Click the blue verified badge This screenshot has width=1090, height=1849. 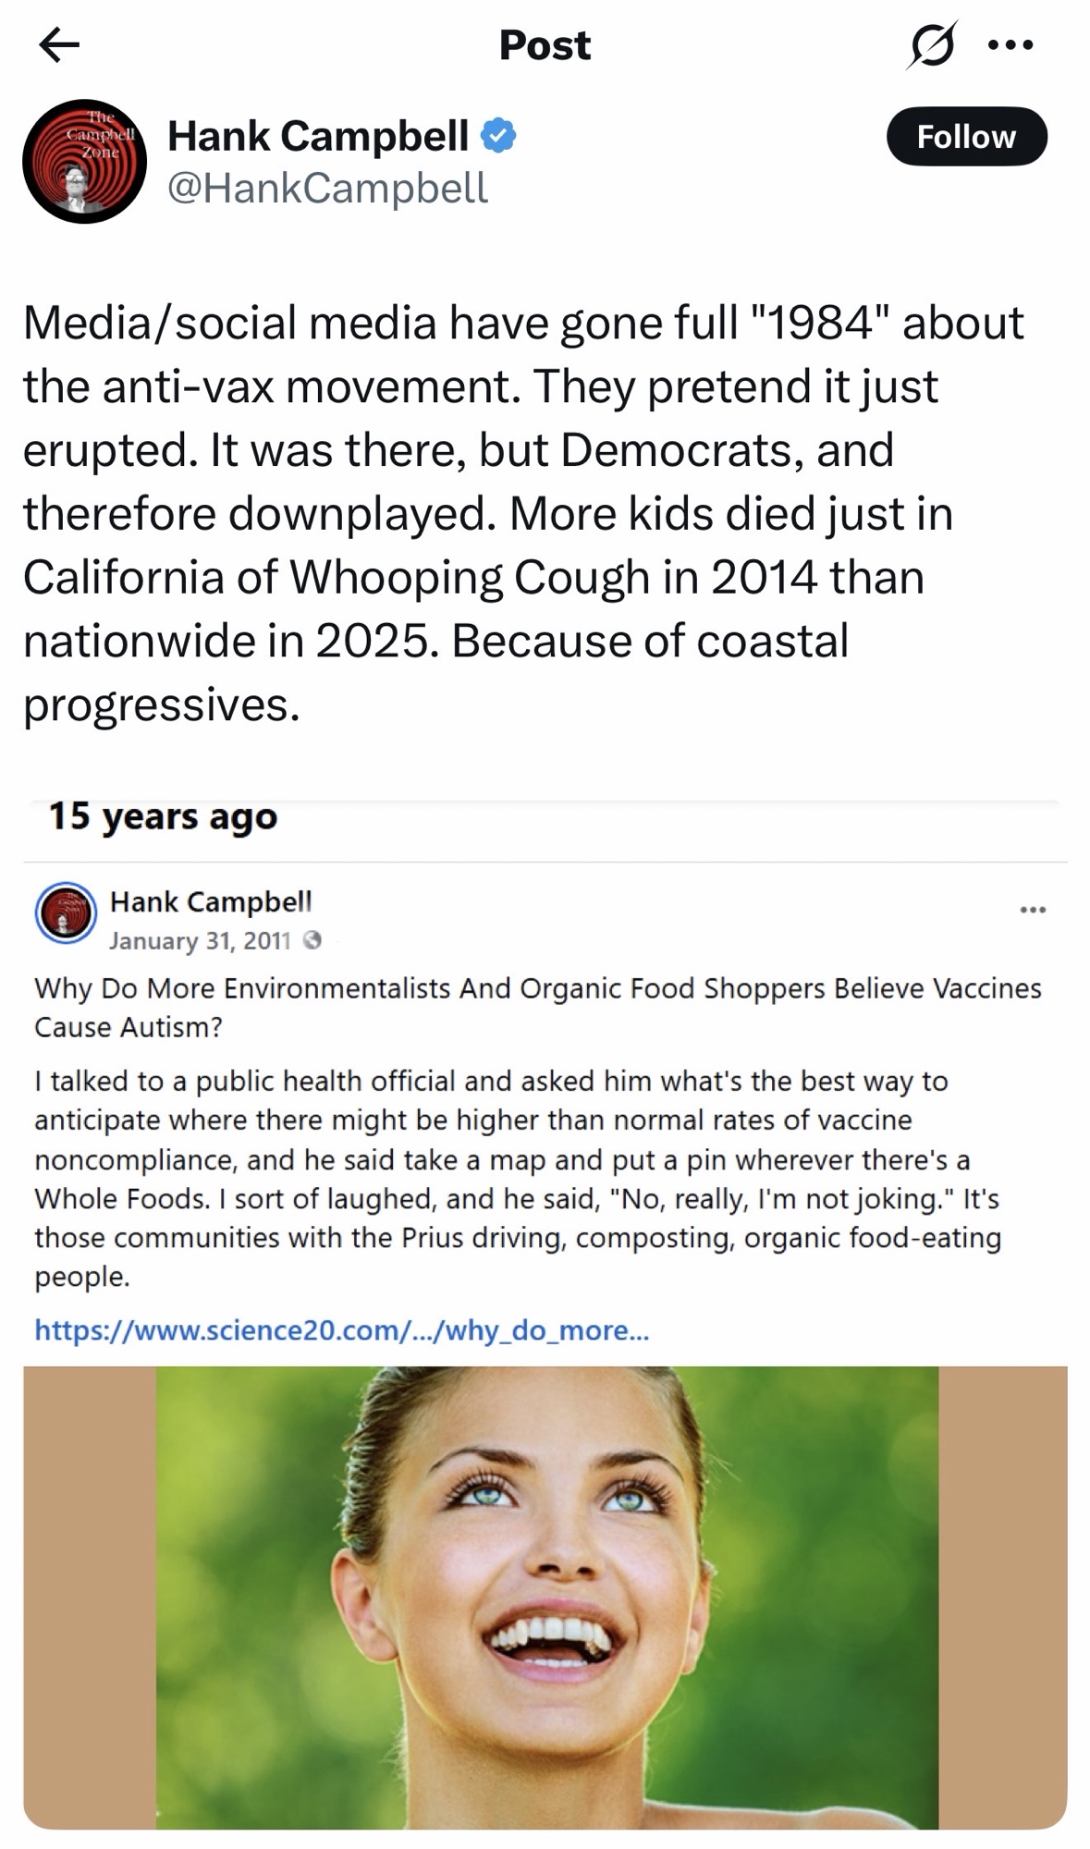pyautogui.click(x=498, y=136)
